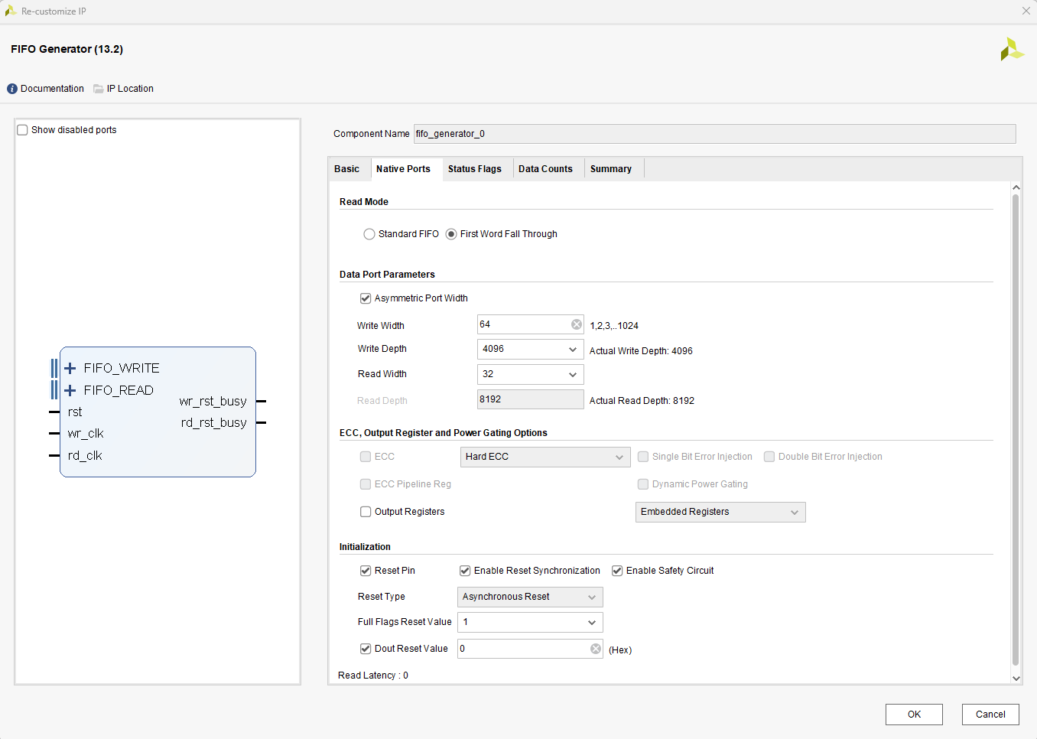The image size is (1037, 739).
Task: Click the wr_rst_busy port label
Action: (213, 402)
